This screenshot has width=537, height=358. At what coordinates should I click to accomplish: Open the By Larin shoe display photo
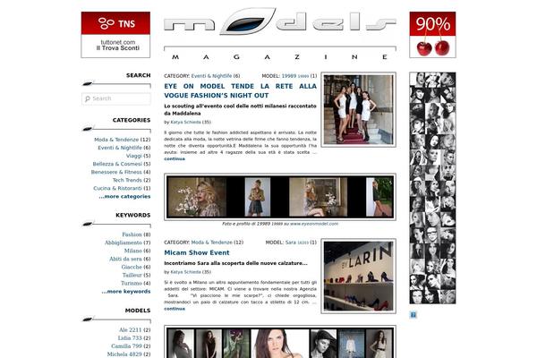tap(359, 277)
